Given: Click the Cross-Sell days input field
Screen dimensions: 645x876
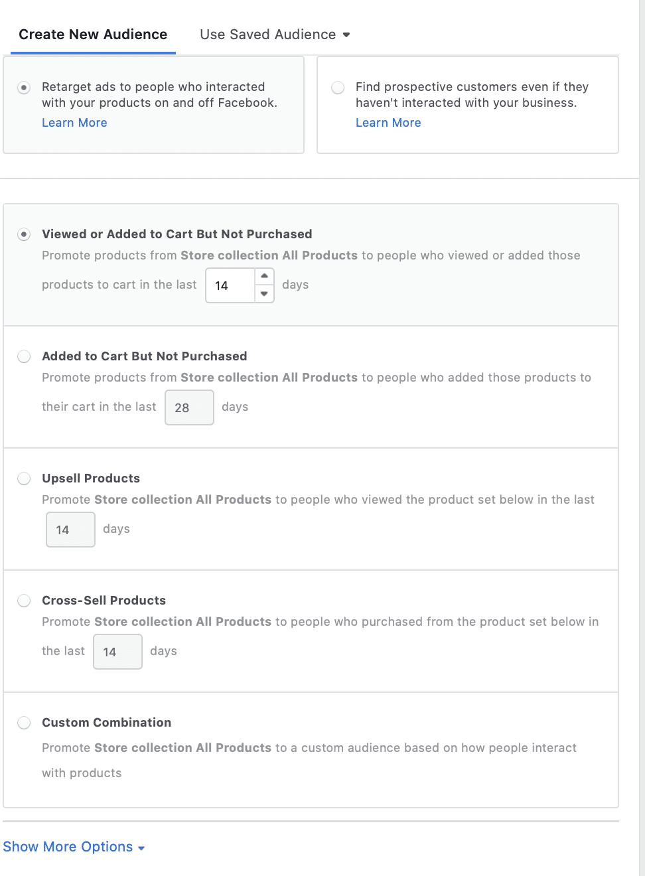Looking at the screenshot, I should pos(117,652).
